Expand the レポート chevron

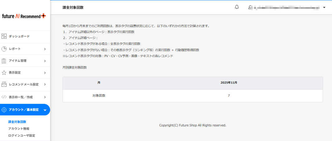[x=45, y=49]
